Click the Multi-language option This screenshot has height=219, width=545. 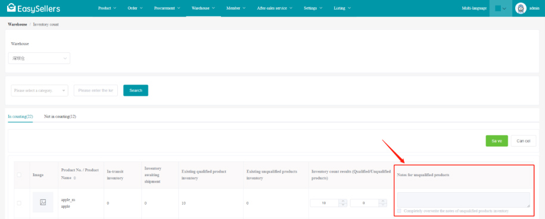pos(474,8)
